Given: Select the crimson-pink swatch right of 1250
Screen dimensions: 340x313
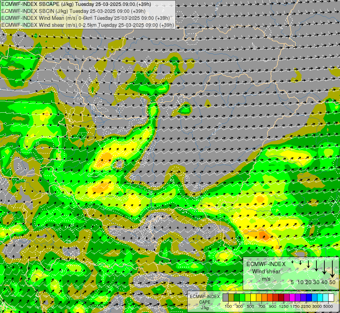Looking at the screenshot, I should (x=287, y=298).
